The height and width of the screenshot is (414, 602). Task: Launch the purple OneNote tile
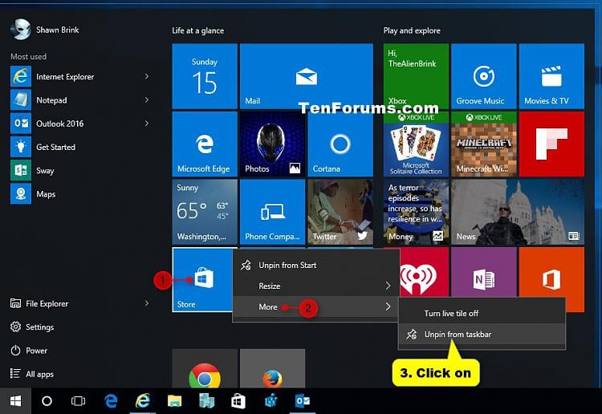[484, 272]
